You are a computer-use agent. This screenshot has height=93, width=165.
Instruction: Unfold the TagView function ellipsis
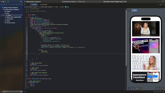tap(45, 70)
